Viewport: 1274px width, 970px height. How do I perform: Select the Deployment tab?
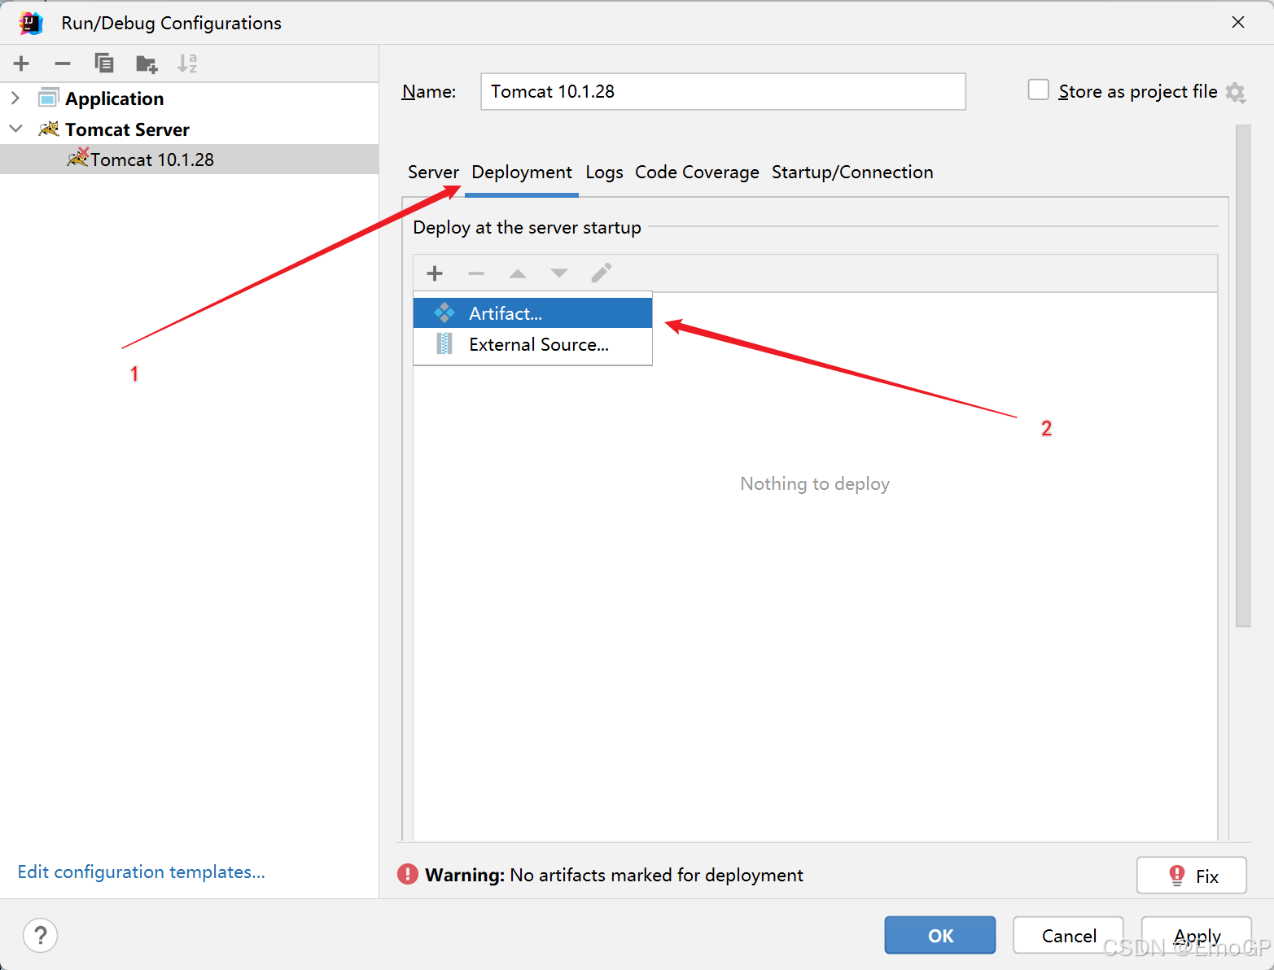522,173
